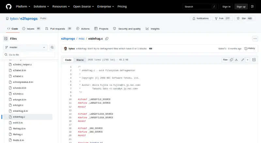The width and height of the screenshot is (261, 143).
Task: Open commit fdabe7c hash link
Action: pyautogui.click(x=223, y=49)
